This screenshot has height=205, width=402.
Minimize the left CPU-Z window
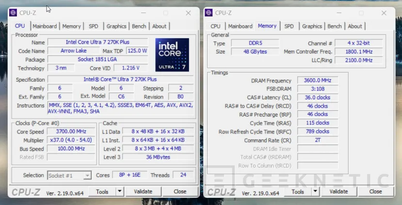pyautogui.click(x=144, y=13)
